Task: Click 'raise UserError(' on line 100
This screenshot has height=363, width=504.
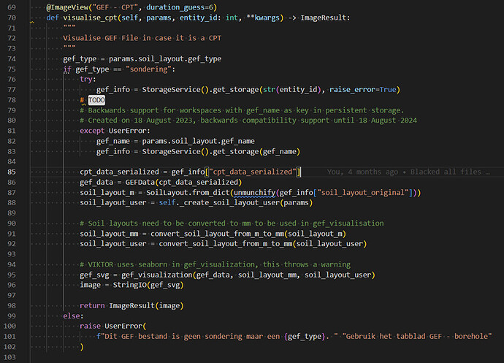Action: pos(112,326)
